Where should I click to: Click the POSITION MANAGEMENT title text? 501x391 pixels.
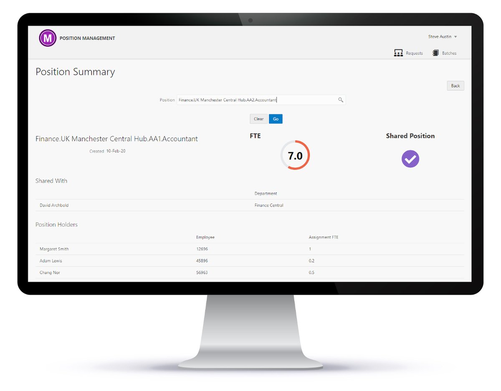point(87,38)
